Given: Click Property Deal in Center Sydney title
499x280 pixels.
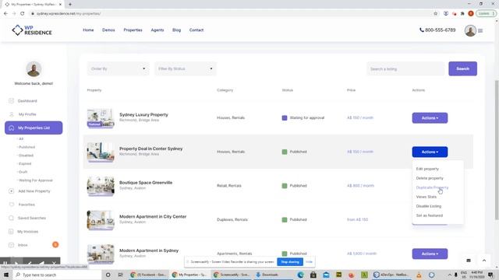Looking at the screenshot, I should point(150,149).
